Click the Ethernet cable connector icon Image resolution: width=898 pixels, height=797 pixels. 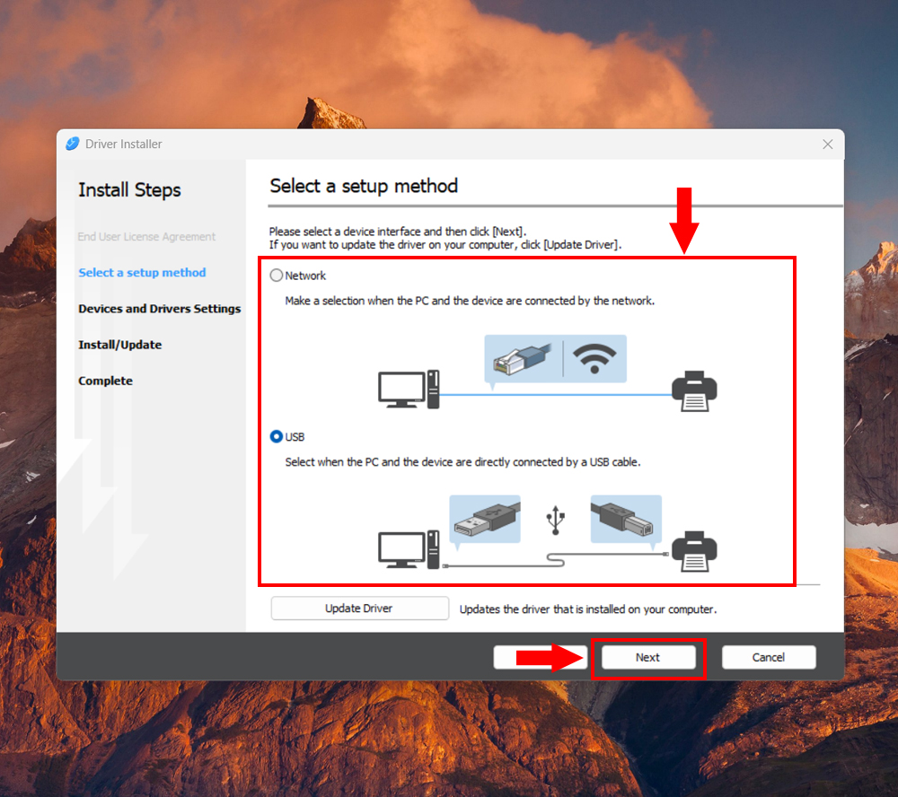[x=523, y=359]
